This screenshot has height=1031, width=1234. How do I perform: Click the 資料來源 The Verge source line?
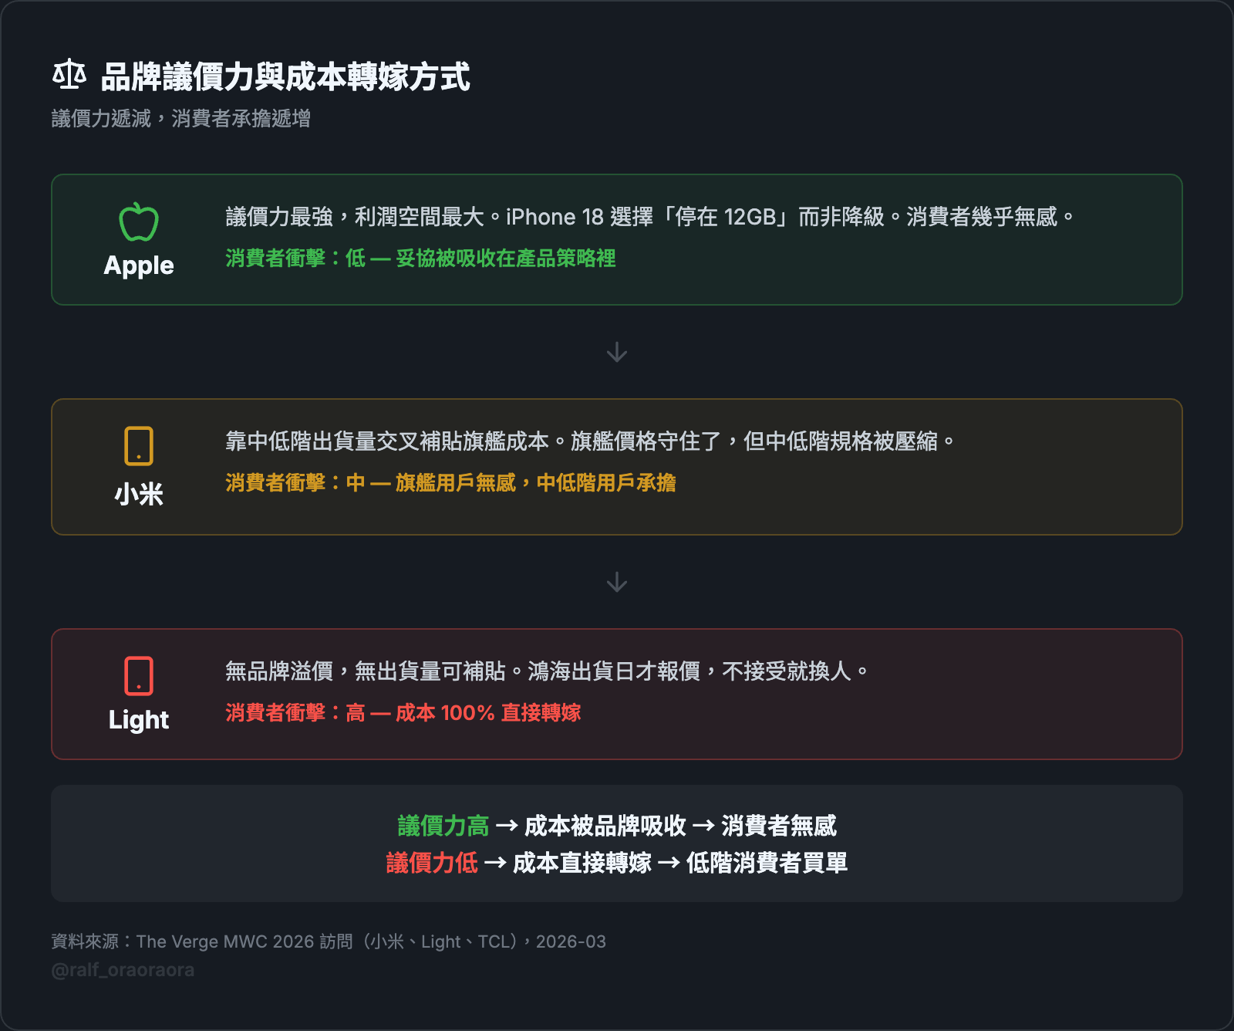(329, 941)
